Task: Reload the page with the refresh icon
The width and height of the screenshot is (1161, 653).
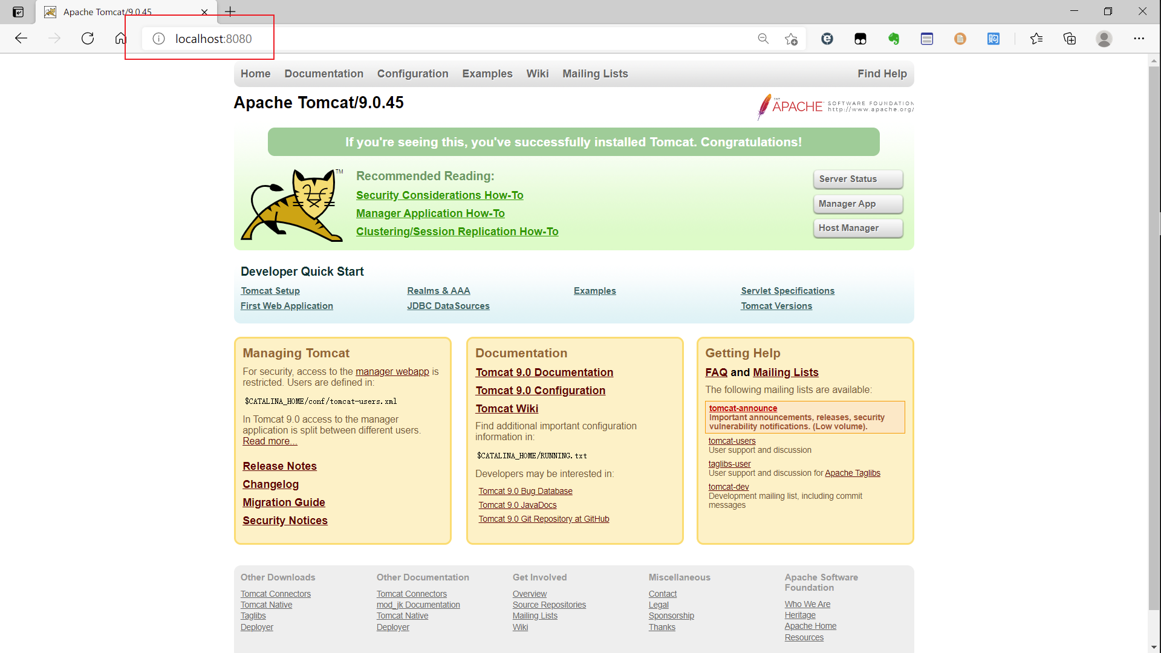Action: click(x=88, y=39)
